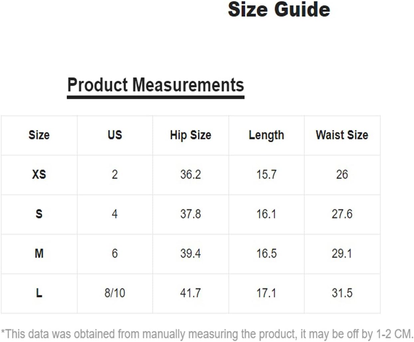Screen dimensions: 414x342
Task: Select the Length column header
Action: click(266, 135)
